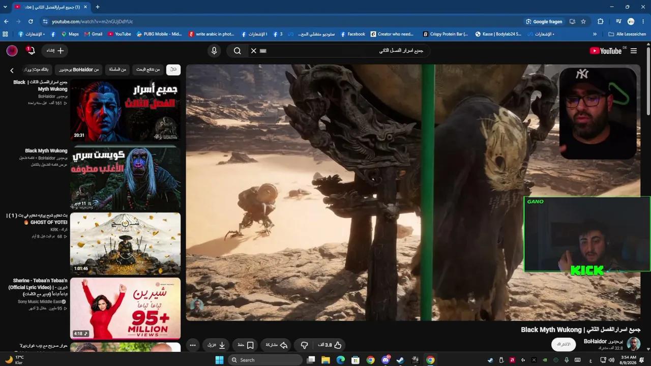
Task: Open the YouTube hamburger guide menu
Action: [x=633, y=51]
